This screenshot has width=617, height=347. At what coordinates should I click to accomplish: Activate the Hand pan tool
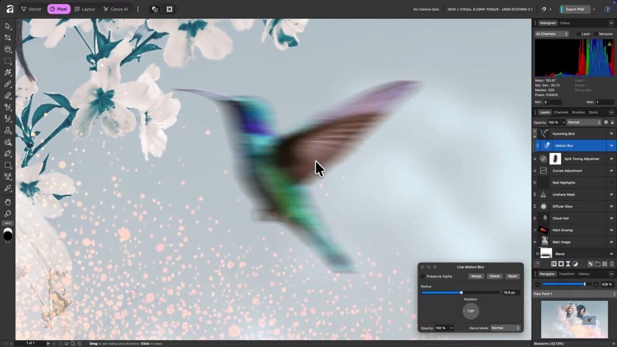[8, 202]
